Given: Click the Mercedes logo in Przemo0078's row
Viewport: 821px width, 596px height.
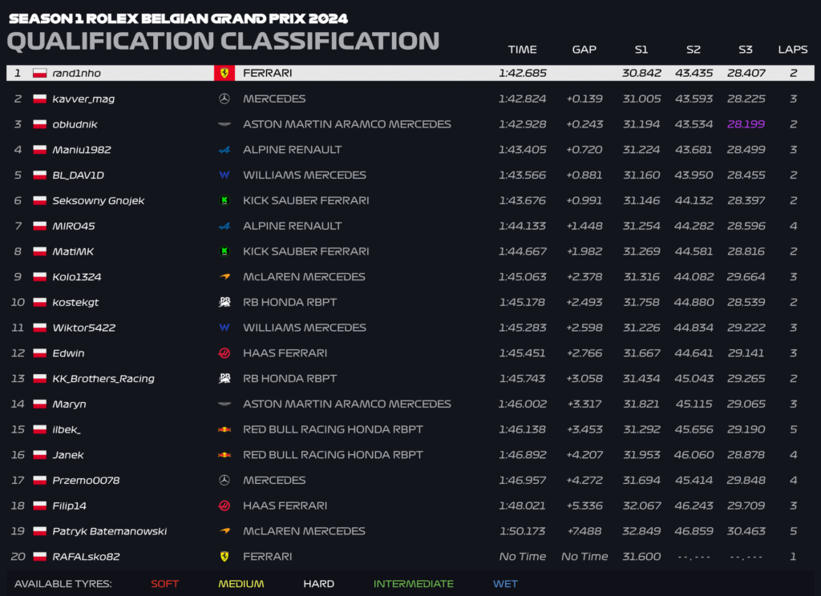Looking at the screenshot, I should [x=224, y=481].
